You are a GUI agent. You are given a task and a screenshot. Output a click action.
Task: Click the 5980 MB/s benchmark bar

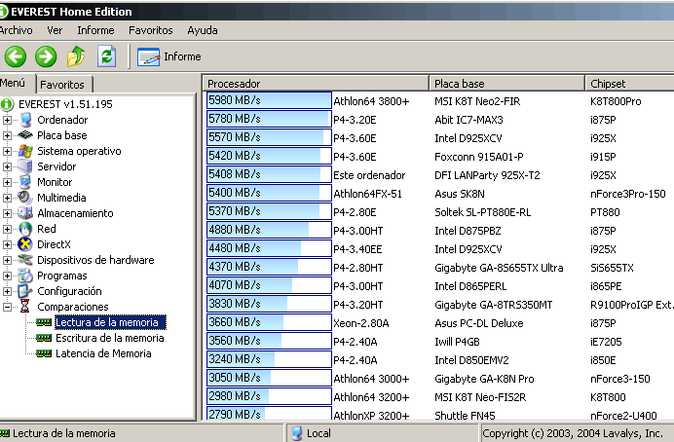(x=269, y=100)
